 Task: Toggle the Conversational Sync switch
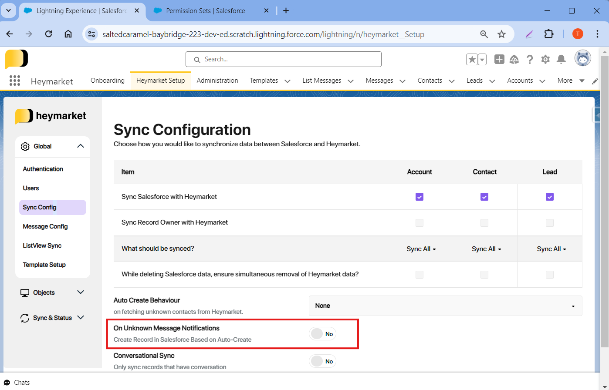coord(322,361)
